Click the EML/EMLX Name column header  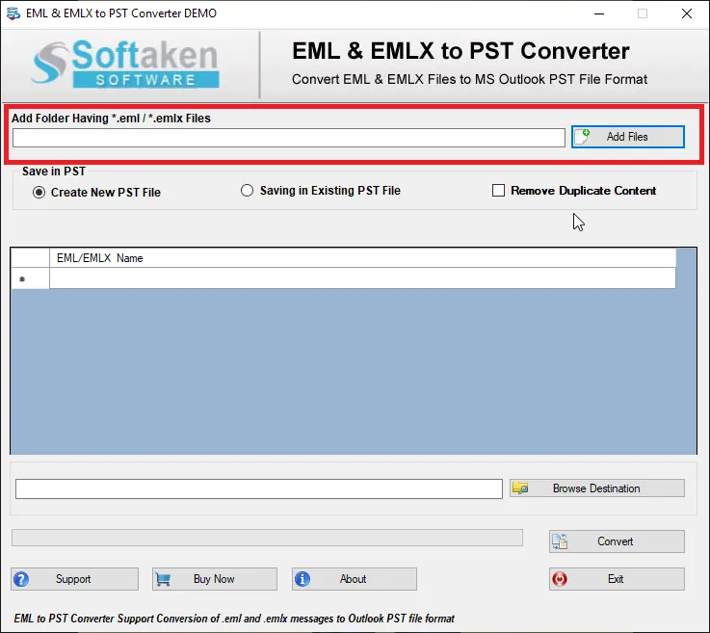[x=362, y=258]
